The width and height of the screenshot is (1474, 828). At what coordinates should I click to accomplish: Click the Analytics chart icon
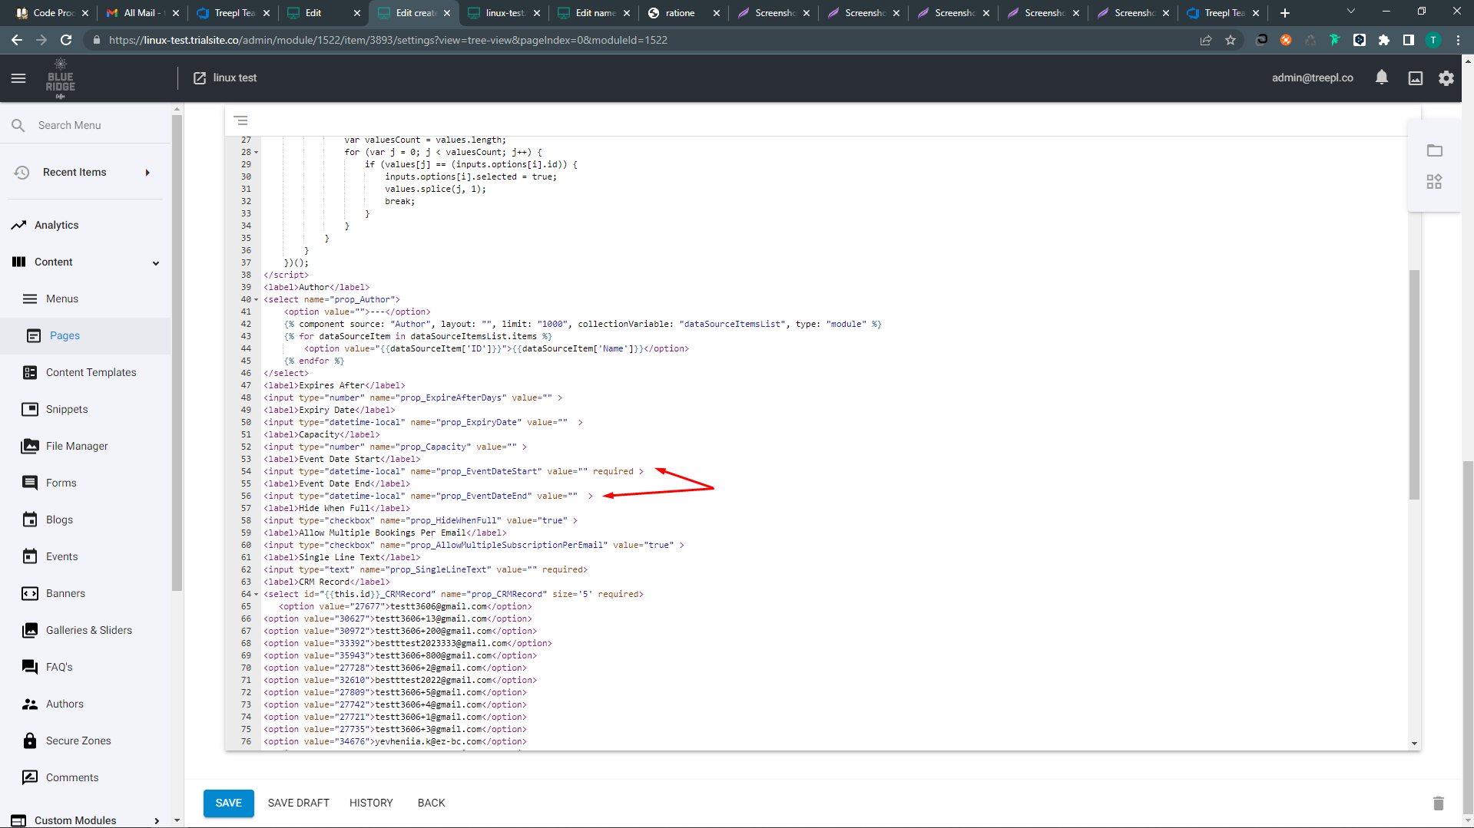[18, 225]
